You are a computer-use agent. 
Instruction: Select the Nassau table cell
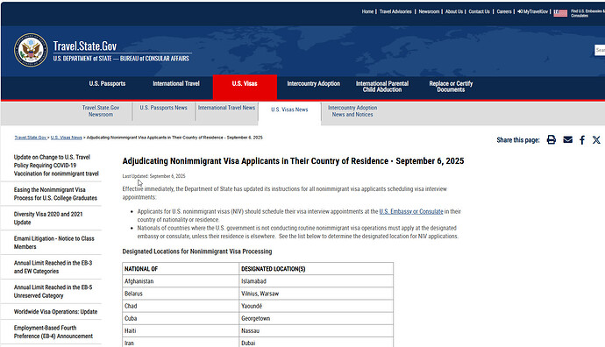pyautogui.click(x=317, y=330)
